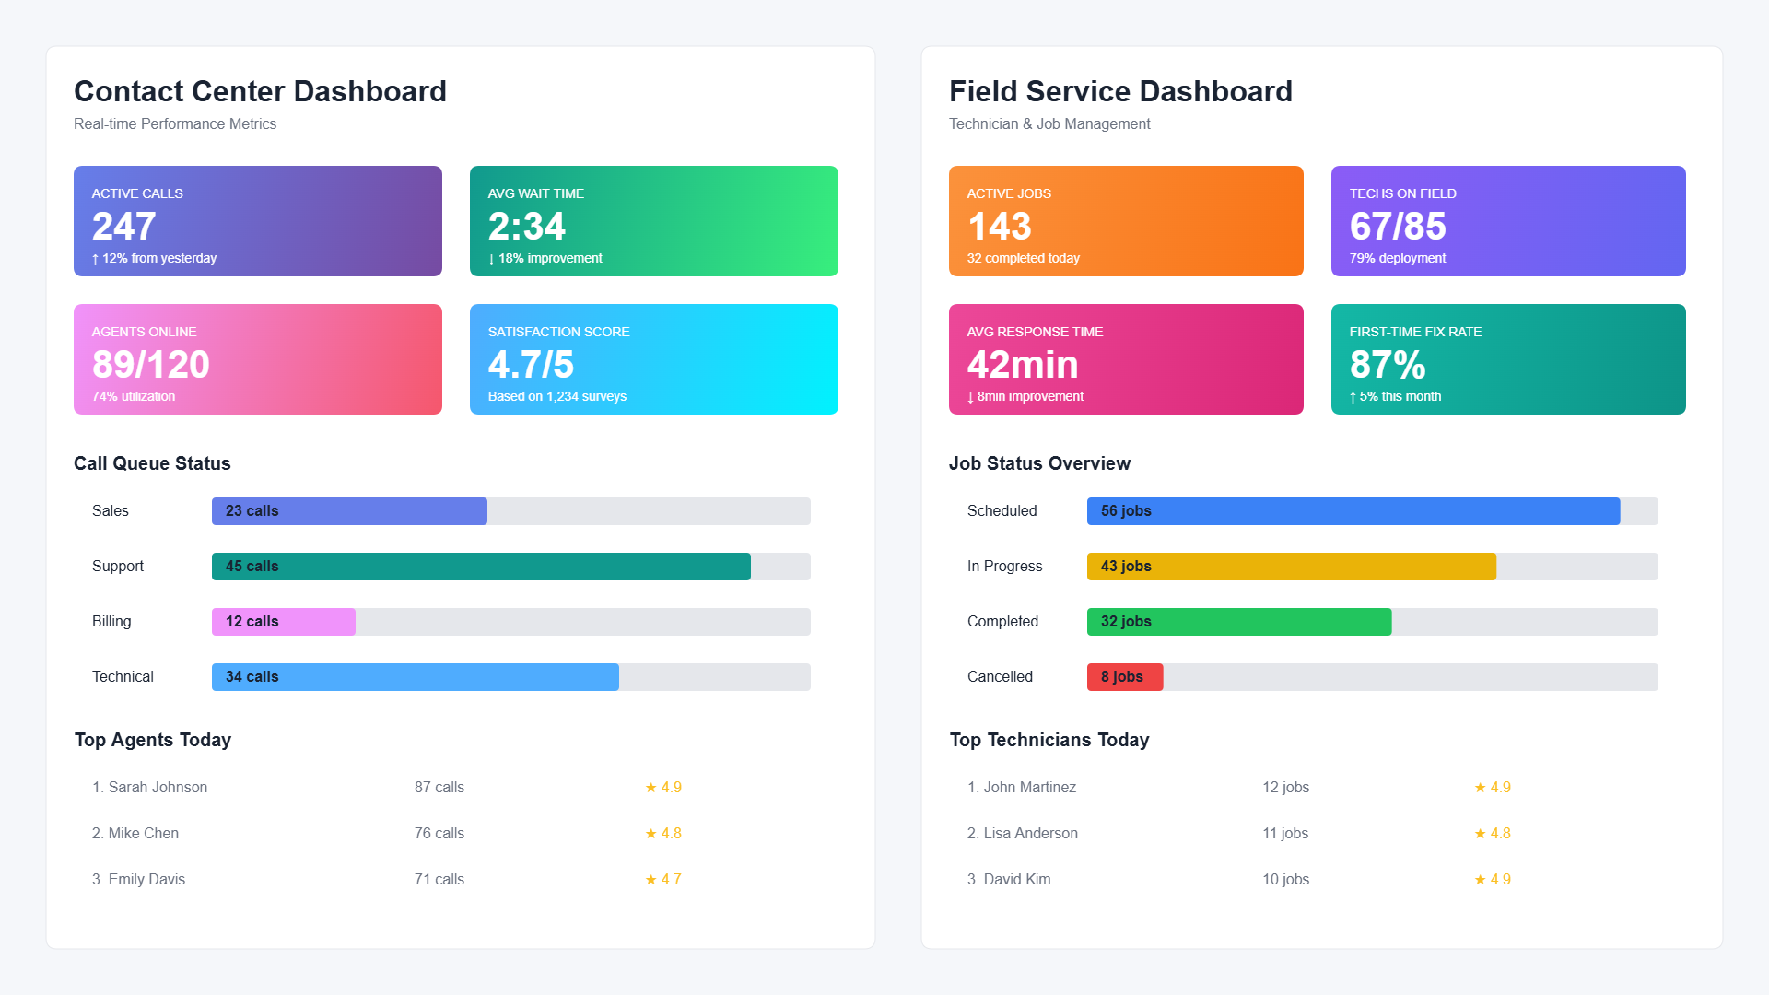Click the Support 45 calls progress bar

481,567
